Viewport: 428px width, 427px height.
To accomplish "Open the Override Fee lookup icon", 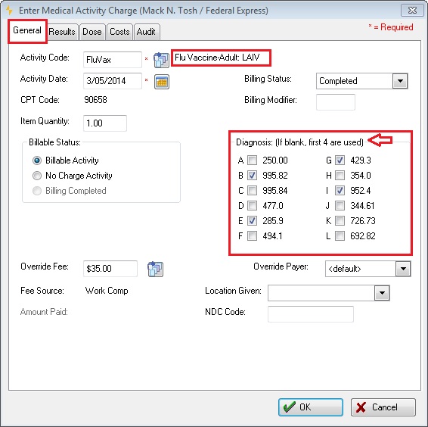I will pyautogui.click(x=155, y=269).
